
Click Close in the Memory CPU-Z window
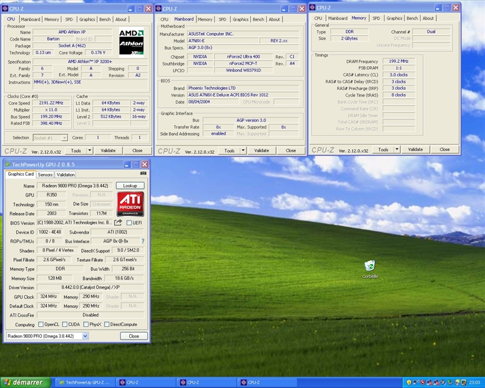tap(444, 150)
